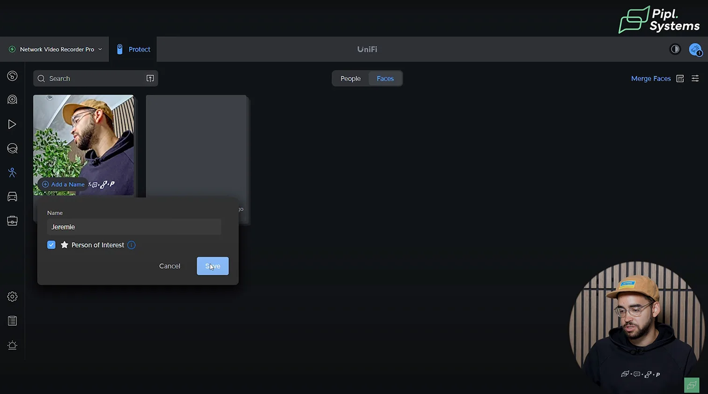
Task: Switch to the People tab
Action: [350, 79]
